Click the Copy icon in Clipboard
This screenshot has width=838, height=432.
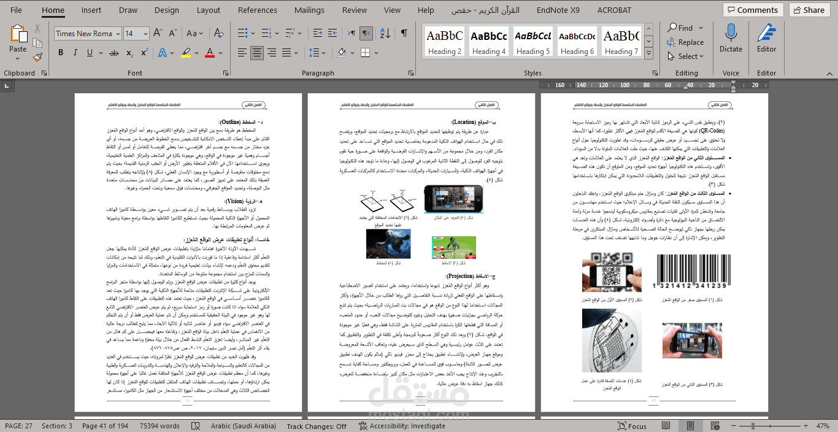(x=37, y=43)
